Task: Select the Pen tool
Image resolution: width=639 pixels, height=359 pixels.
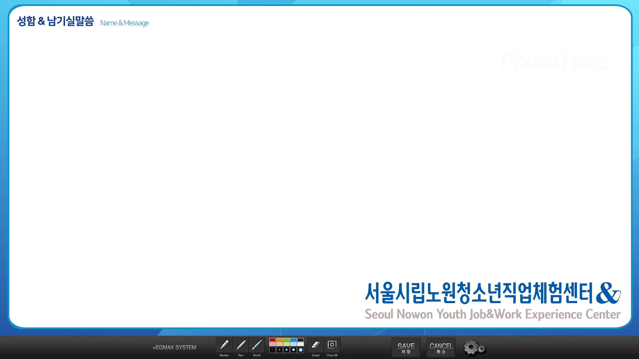Action: [241, 345]
